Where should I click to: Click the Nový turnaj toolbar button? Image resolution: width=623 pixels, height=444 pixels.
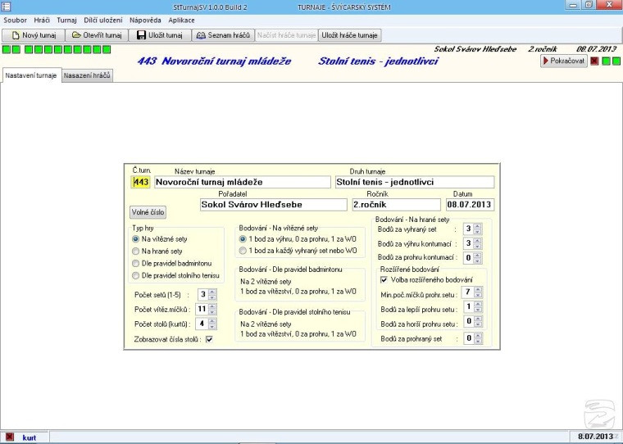tap(34, 35)
